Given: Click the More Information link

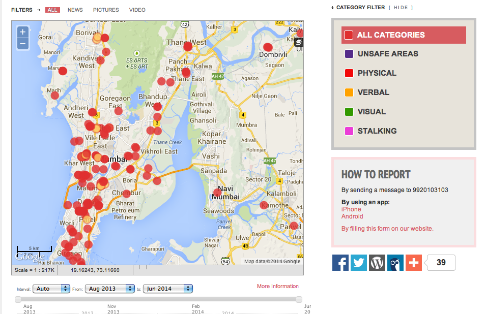Looking at the screenshot, I should click(x=277, y=287).
